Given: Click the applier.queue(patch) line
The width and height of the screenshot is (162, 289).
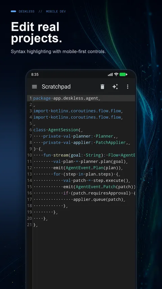Looking at the screenshot, I should [x=79, y=200].
